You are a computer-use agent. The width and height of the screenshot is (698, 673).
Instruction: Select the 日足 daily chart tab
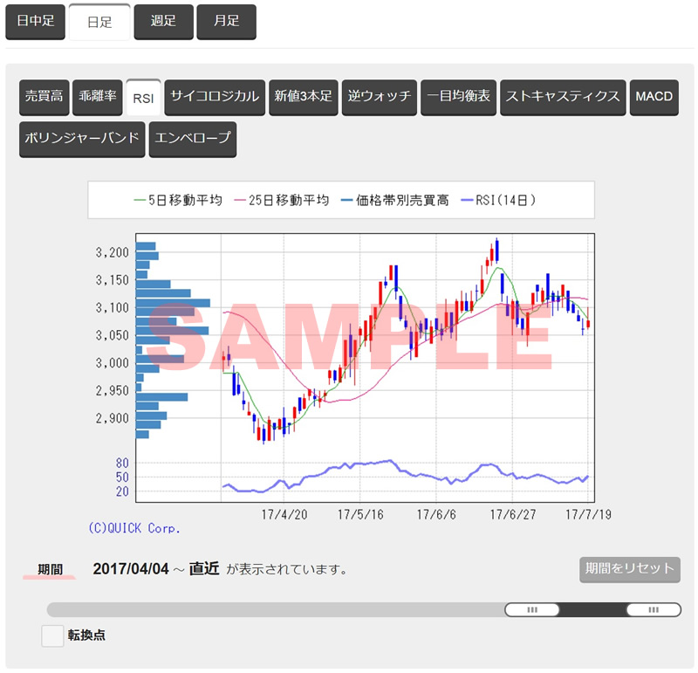click(x=99, y=22)
